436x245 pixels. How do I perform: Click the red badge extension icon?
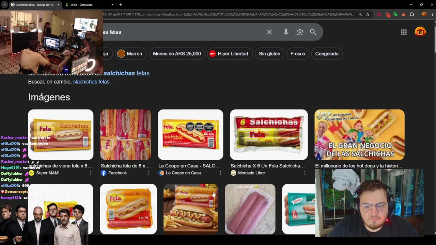387,14
